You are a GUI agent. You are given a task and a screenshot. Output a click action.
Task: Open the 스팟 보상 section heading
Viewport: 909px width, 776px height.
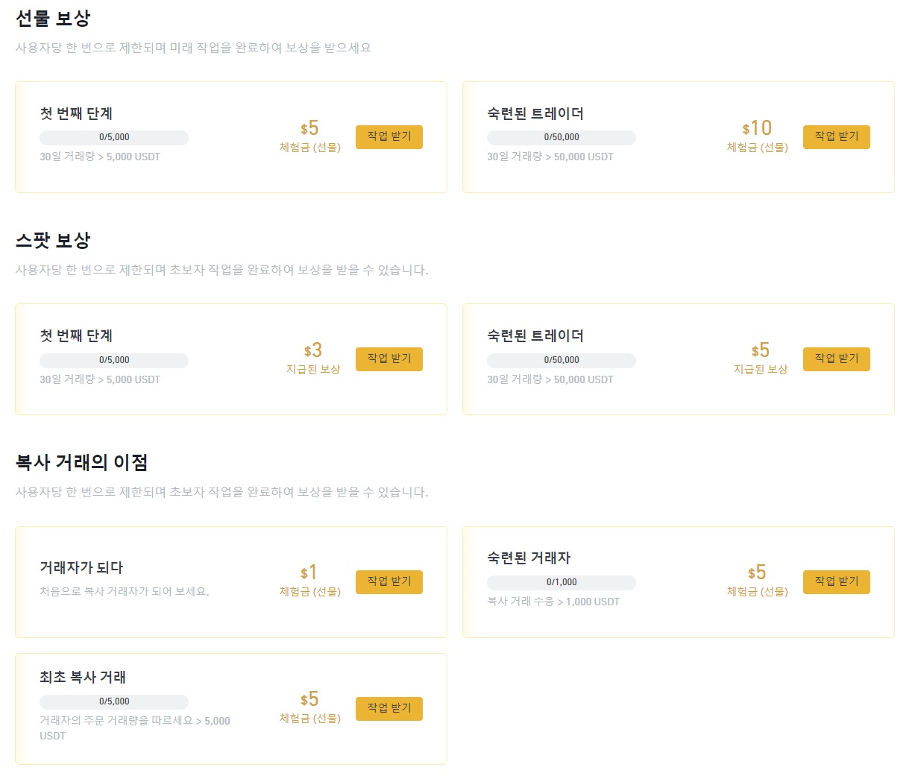coord(53,240)
